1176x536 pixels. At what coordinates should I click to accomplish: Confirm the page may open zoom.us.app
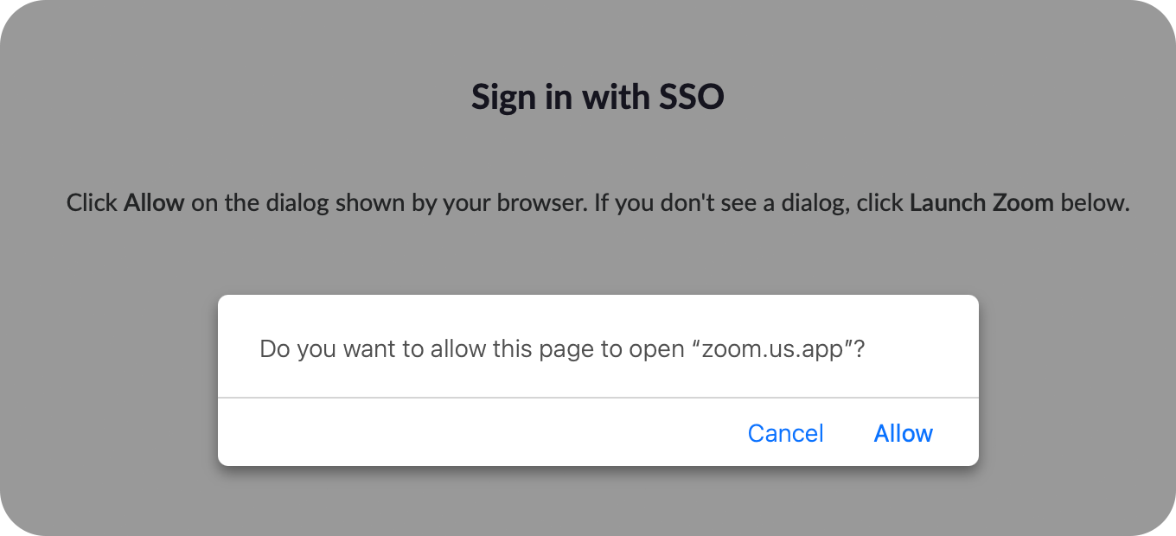903,433
